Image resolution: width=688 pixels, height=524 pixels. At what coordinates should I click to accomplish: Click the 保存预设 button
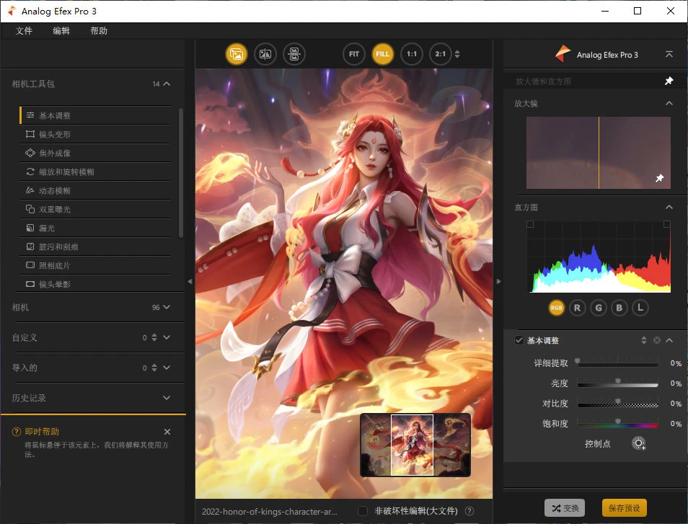625,507
